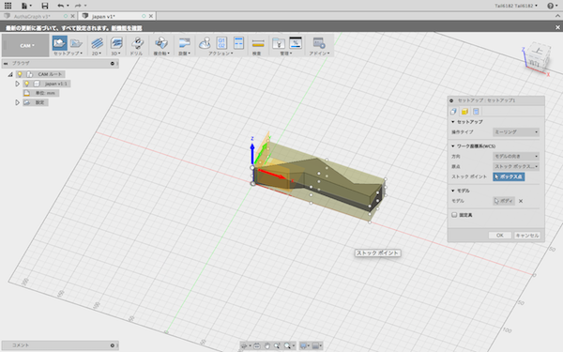
Task: Open the Stock tab (yellow box) in dialog
Action: (x=464, y=112)
